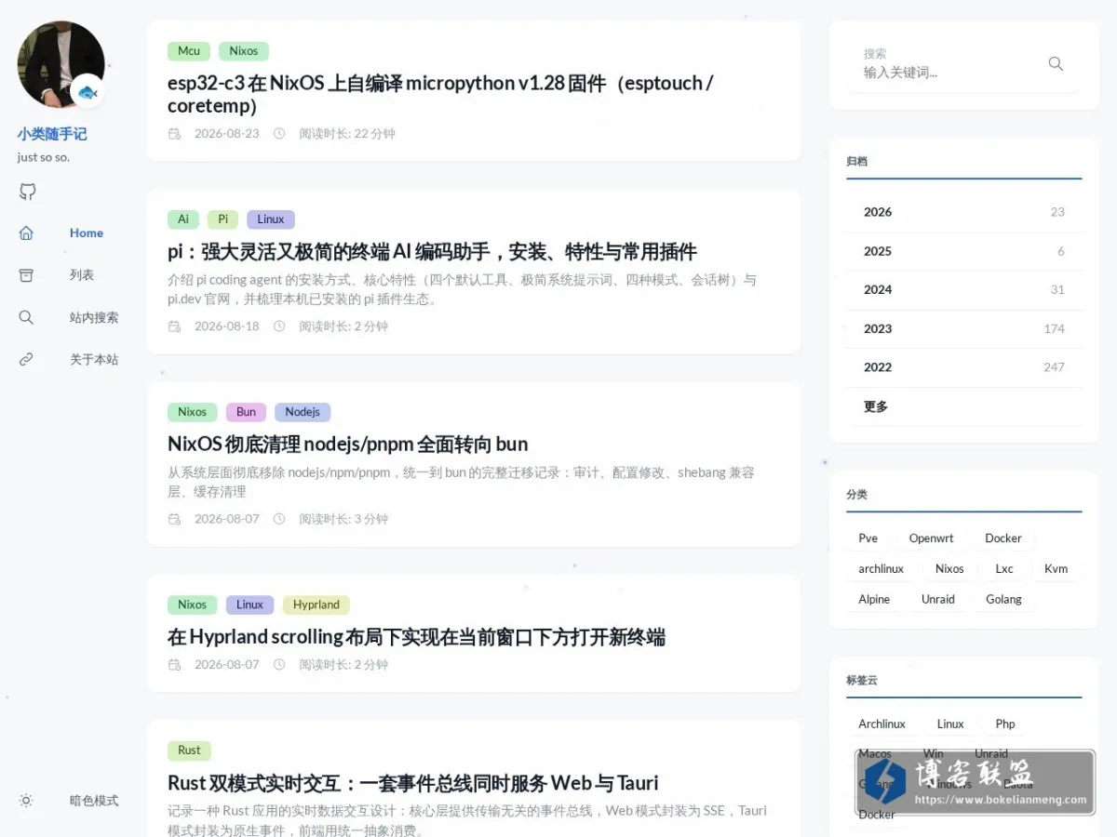Open the Alpine category
The width and height of the screenshot is (1117, 837).
click(874, 600)
